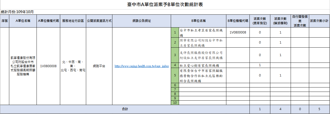Click green row number 2 cell
Viewport: 330px width, 114px height.
point(175,42)
